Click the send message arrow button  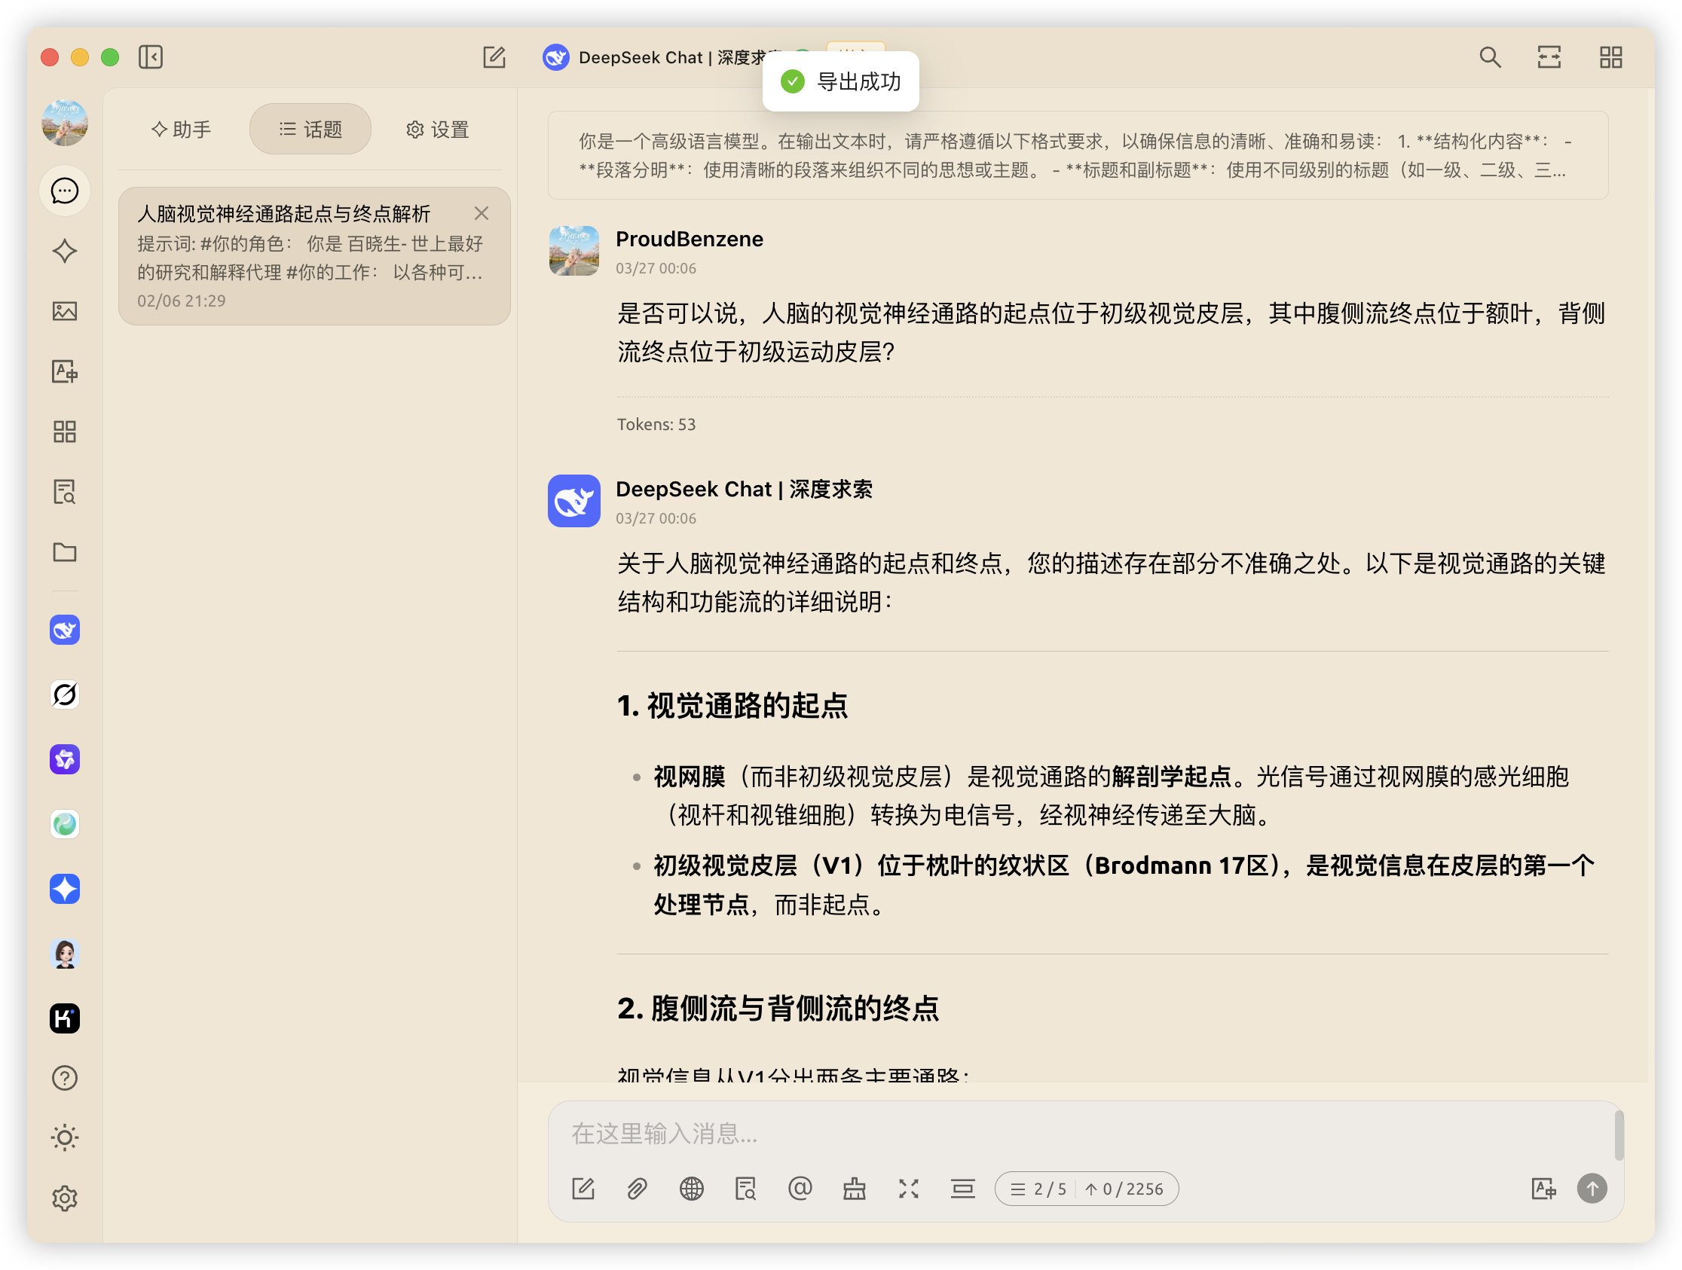tap(1592, 1189)
